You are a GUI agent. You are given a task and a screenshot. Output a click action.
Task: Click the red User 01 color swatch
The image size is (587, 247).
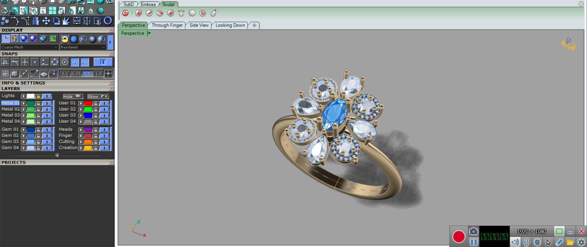88,103
